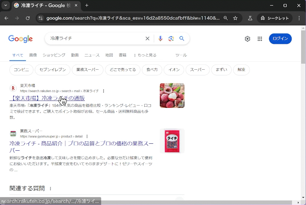
Task: Open options beside 関連する質問 heading
Action: 50,189
